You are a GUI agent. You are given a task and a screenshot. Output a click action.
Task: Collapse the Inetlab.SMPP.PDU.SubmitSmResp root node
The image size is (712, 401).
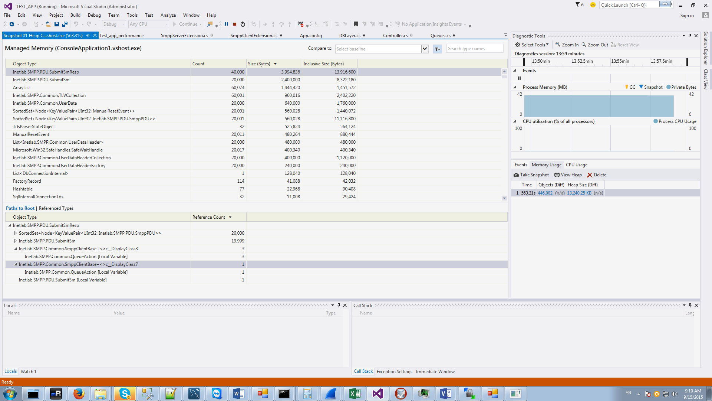[10, 225]
